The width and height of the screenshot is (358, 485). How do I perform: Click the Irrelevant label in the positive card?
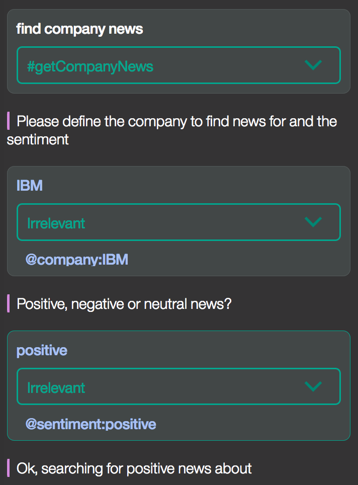click(x=56, y=388)
